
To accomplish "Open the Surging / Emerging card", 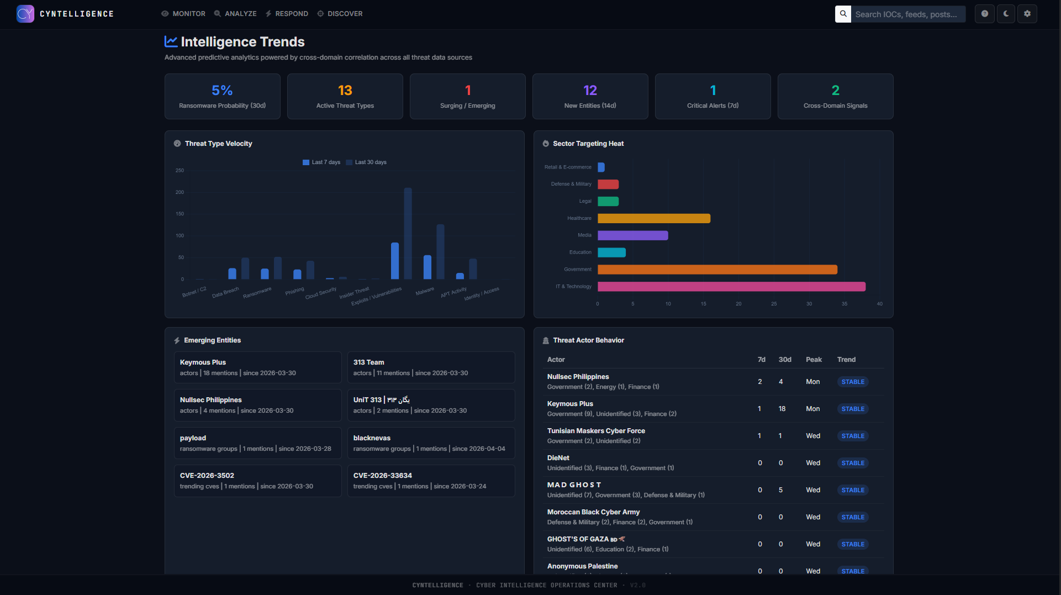I will [x=468, y=97].
